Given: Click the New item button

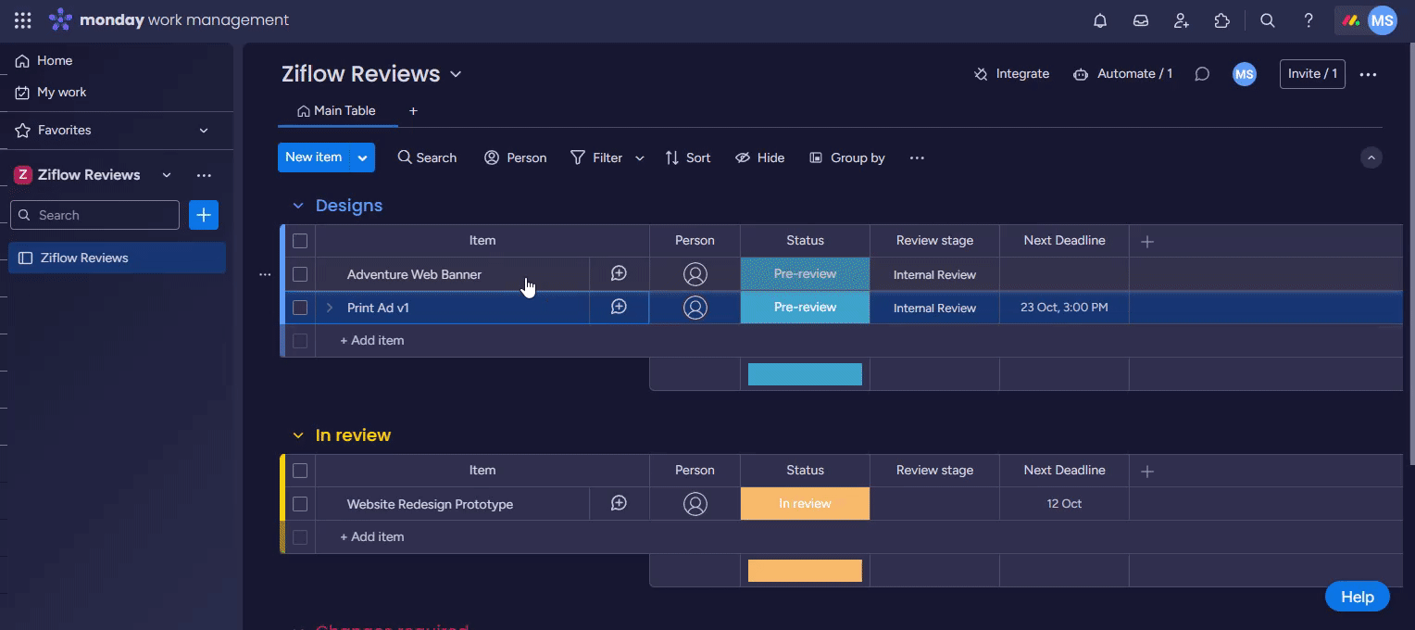Looking at the screenshot, I should coord(314,157).
